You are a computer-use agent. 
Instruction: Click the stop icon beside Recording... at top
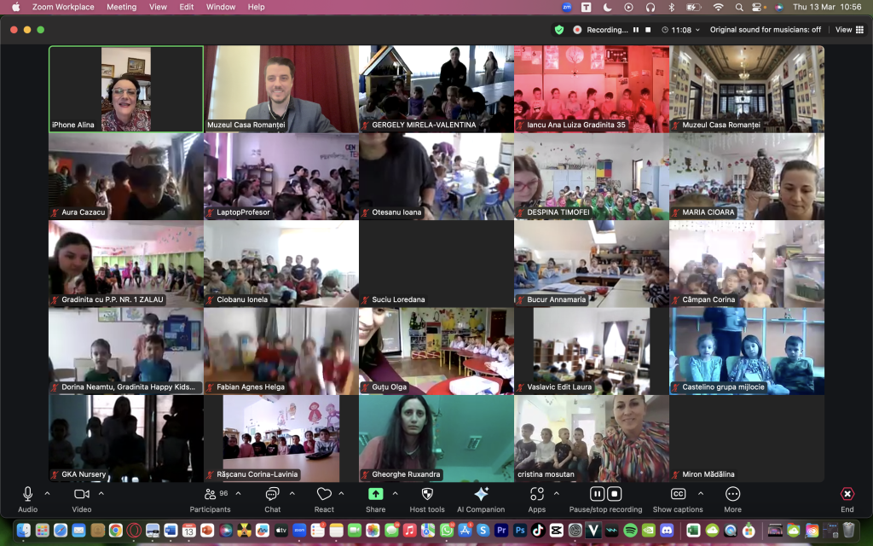[648, 30]
